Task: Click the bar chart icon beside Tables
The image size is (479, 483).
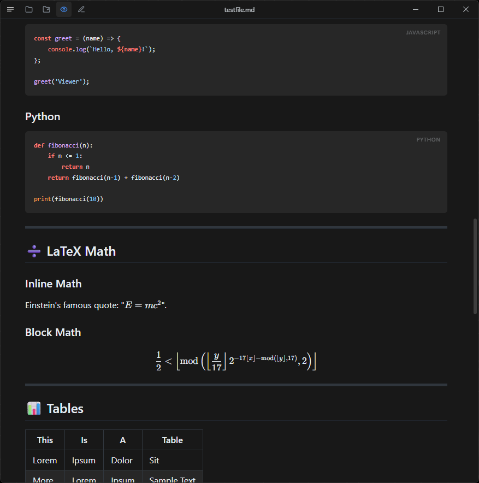Action: click(33, 408)
